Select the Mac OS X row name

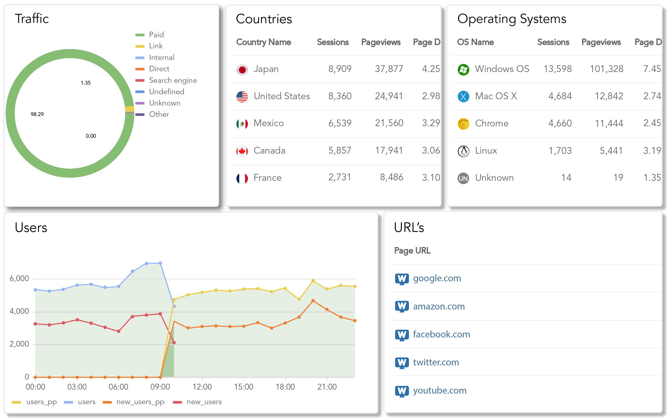coord(496,96)
